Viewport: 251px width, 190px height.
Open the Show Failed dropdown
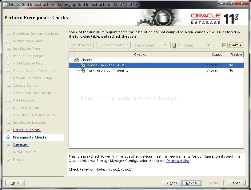[x=150, y=45]
